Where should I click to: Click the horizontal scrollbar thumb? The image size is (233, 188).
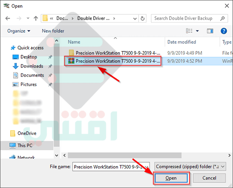tap(125, 155)
